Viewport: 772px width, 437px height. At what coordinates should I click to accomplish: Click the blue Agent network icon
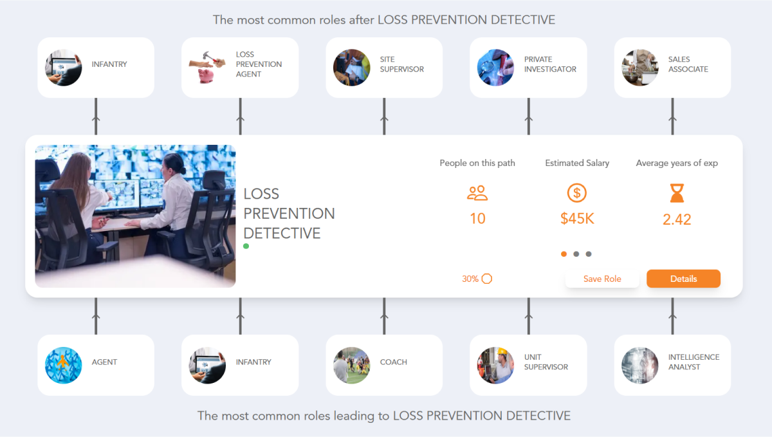point(64,364)
